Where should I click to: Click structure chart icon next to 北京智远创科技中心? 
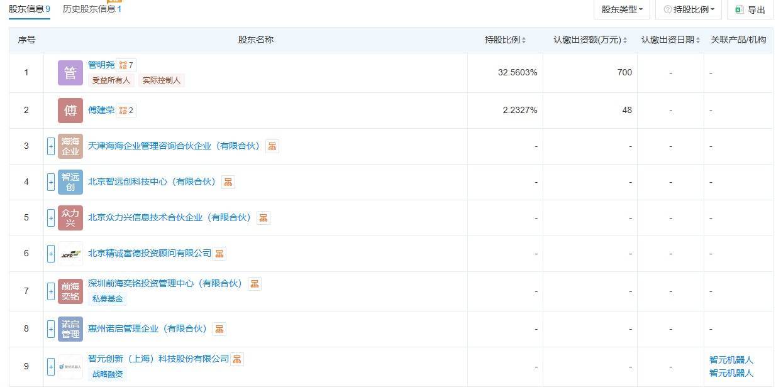click(x=228, y=182)
